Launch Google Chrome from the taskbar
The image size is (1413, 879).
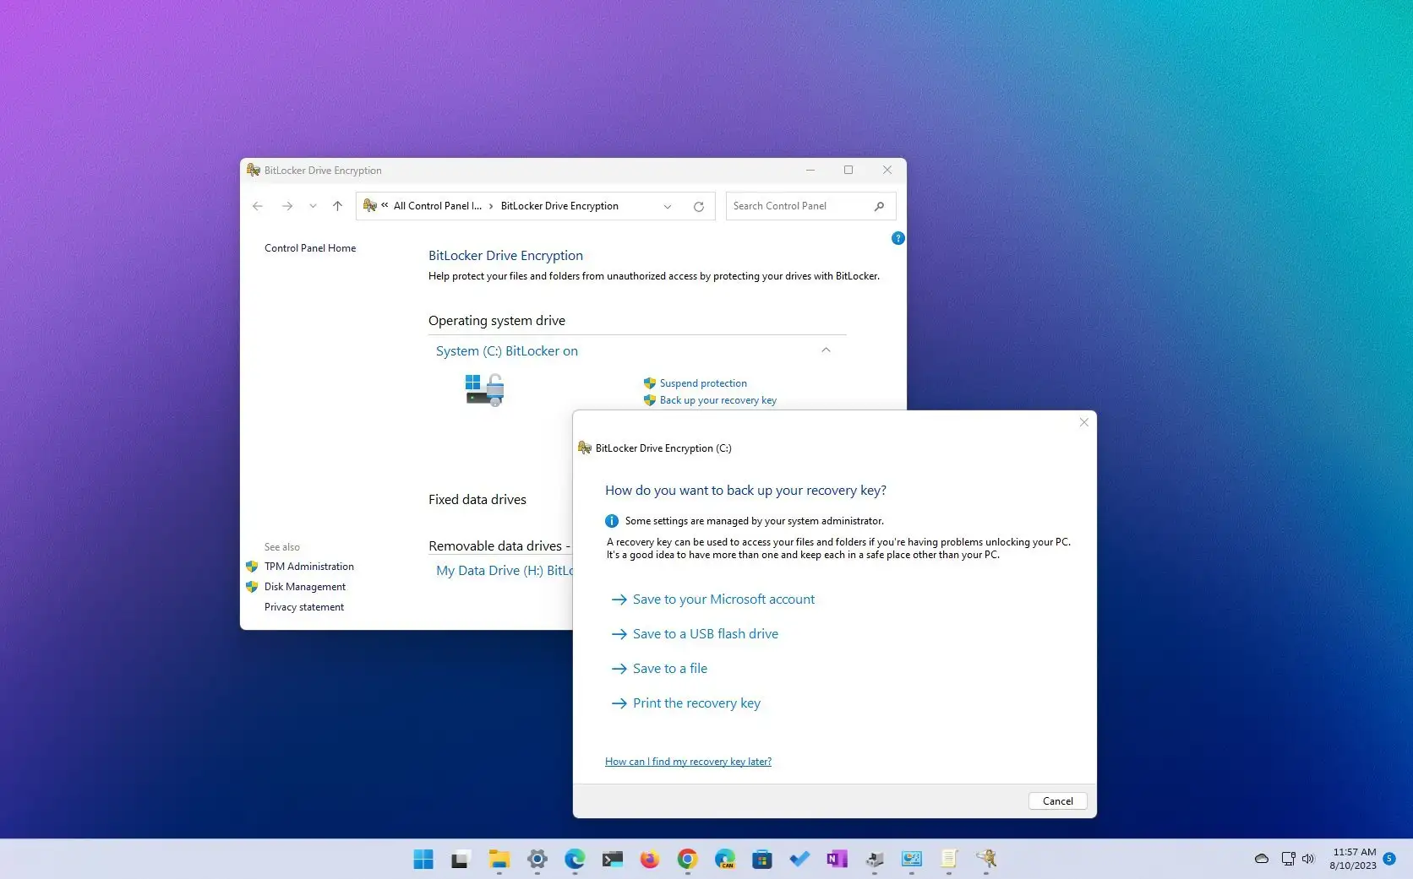[688, 860]
